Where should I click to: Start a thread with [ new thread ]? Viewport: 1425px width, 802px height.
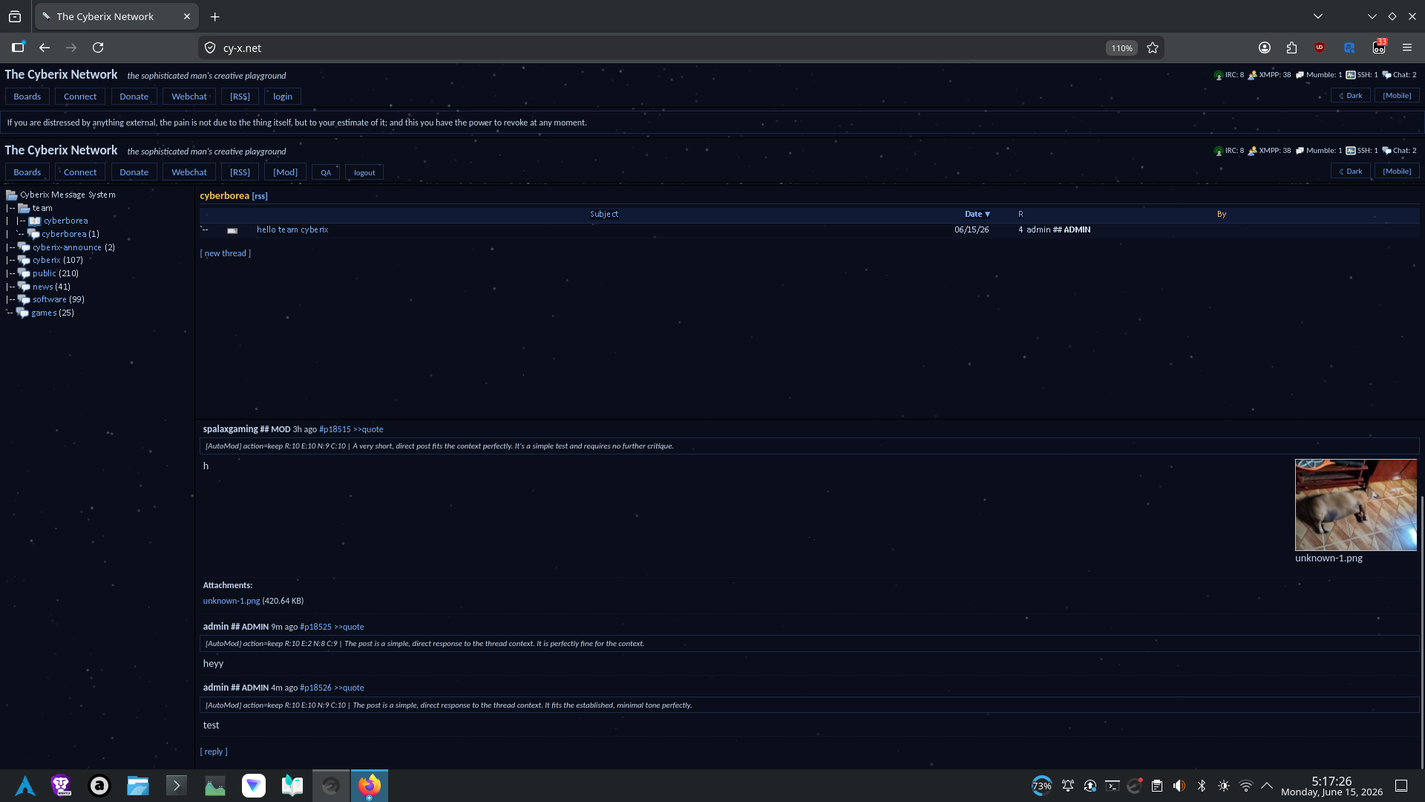(225, 253)
